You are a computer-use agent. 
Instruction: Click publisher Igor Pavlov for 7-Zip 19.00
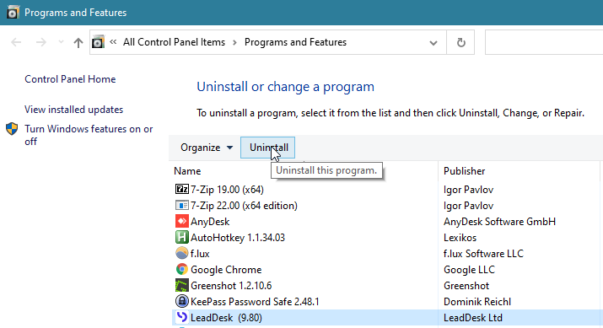pyautogui.click(x=468, y=190)
